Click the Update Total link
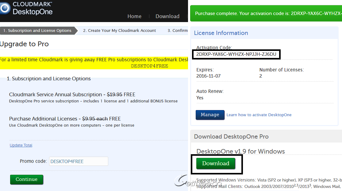The image size is (342, 191). (21, 145)
